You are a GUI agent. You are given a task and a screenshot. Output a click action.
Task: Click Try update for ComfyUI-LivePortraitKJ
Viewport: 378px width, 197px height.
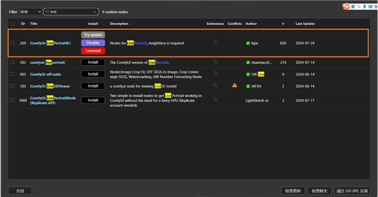pyautogui.click(x=93, y=34)
